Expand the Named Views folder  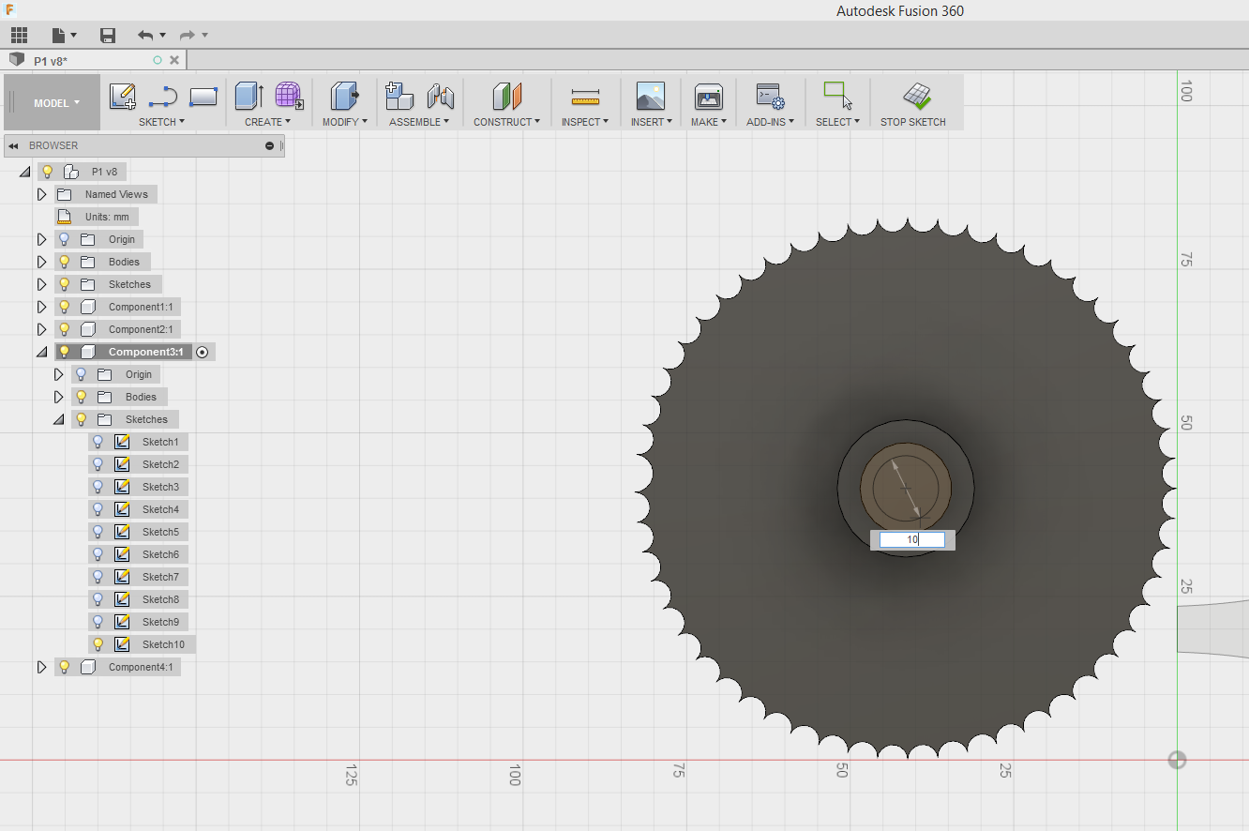coord(41,194)
